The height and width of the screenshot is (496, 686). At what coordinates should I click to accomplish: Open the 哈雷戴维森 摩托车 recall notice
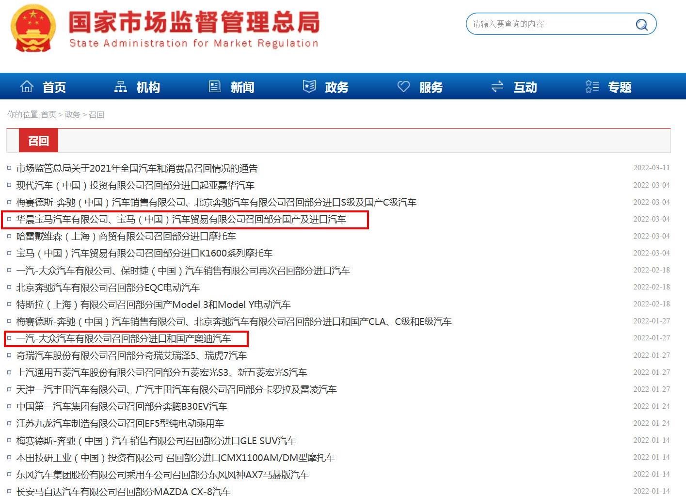(126, 236)
